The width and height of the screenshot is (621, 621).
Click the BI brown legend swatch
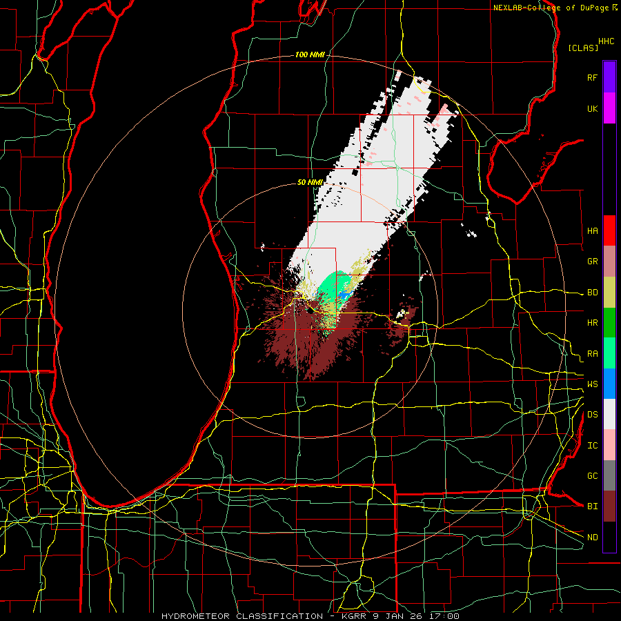609,506
